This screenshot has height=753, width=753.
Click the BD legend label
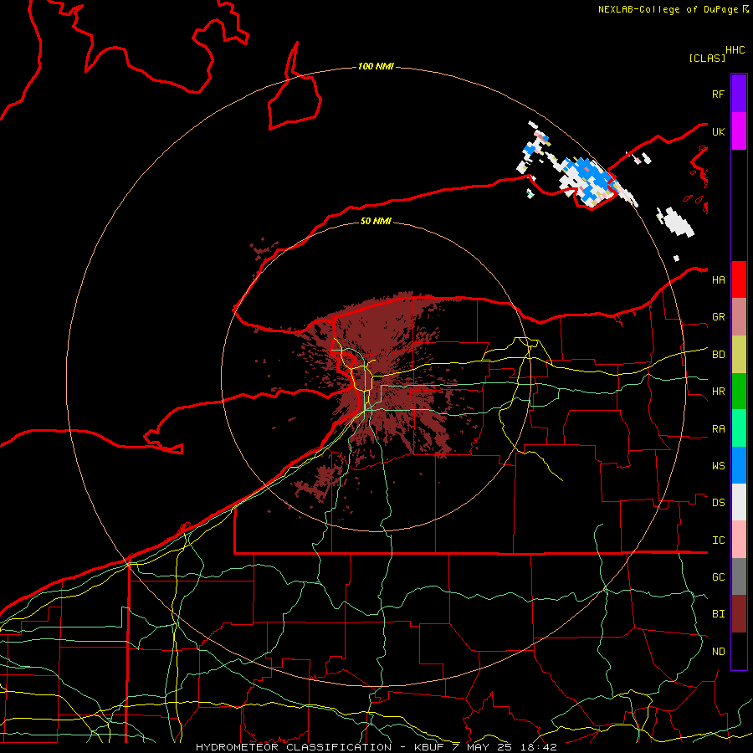click(x=718, y=355)
